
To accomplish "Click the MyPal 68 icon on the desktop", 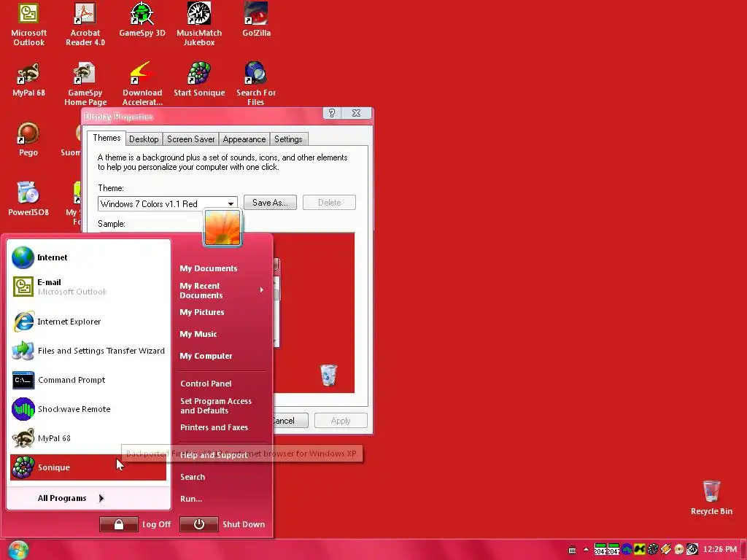I will (28, 80).
